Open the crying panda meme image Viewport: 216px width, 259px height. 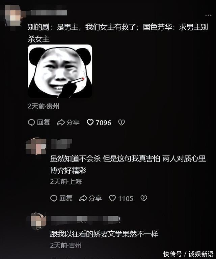click(60, 71)
